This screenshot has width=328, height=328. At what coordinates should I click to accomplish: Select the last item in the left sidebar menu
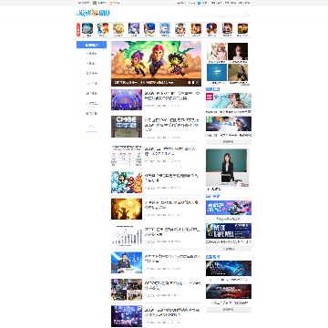click(x=91, y=113)
